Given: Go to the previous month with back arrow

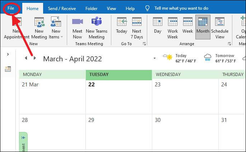Looking at the screenshot, I should 26,58.
